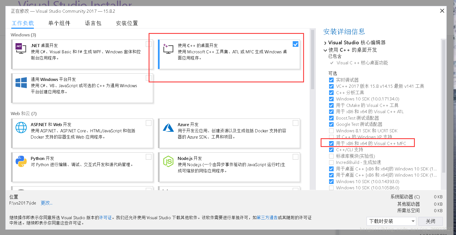This screenshot has width=456, height=235.
Task: Check the 通用 Windows 平台开发 workload checkbox
Action: pos(149,78)
